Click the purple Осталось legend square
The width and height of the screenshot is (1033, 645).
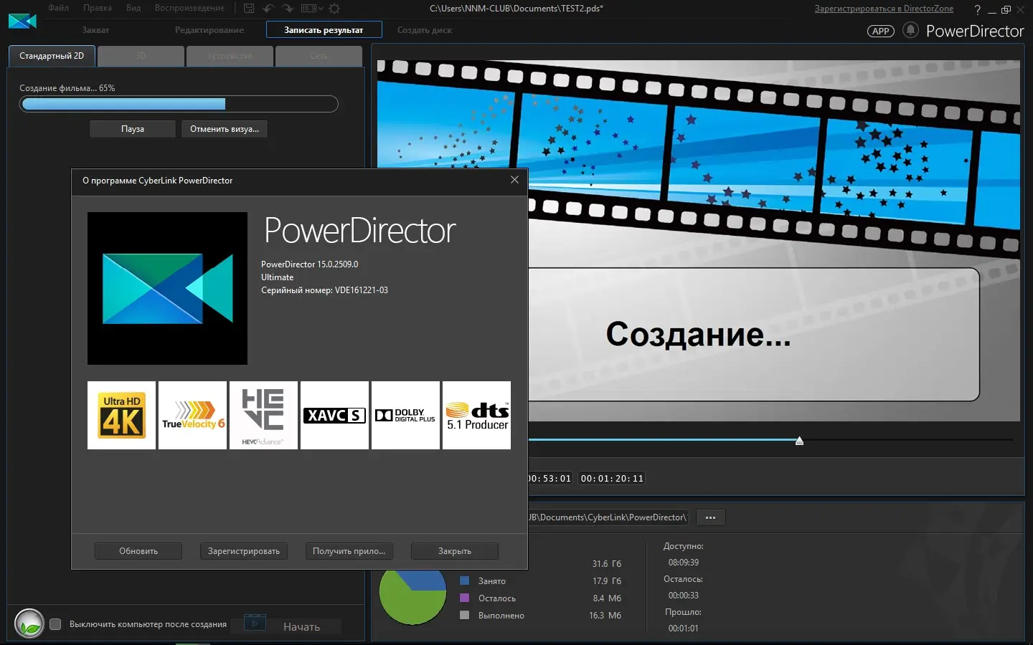(x=464, y=598)
